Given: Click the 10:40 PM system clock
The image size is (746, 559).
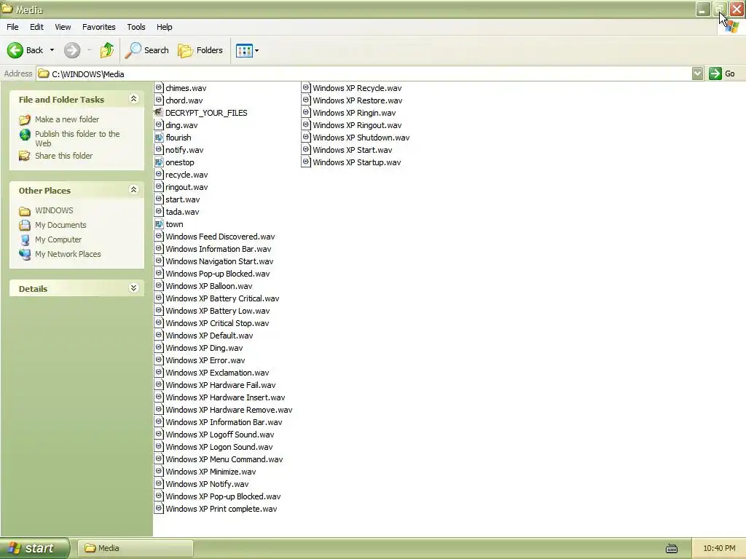Looking at the screenshot, I should click(719, 548).
